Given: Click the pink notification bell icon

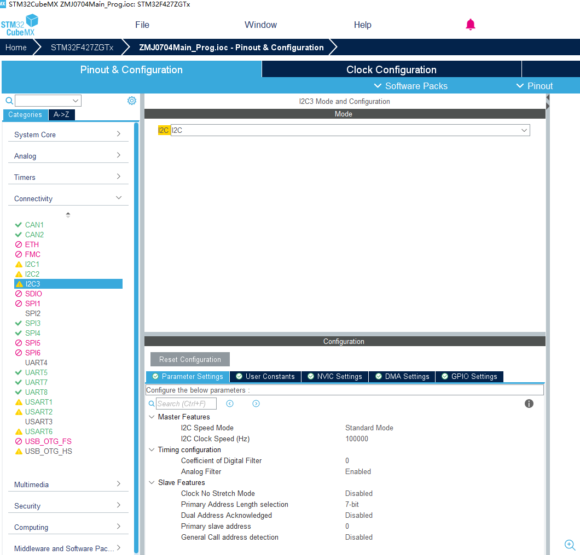Looking at the screenshot, I should pos(470,25).
